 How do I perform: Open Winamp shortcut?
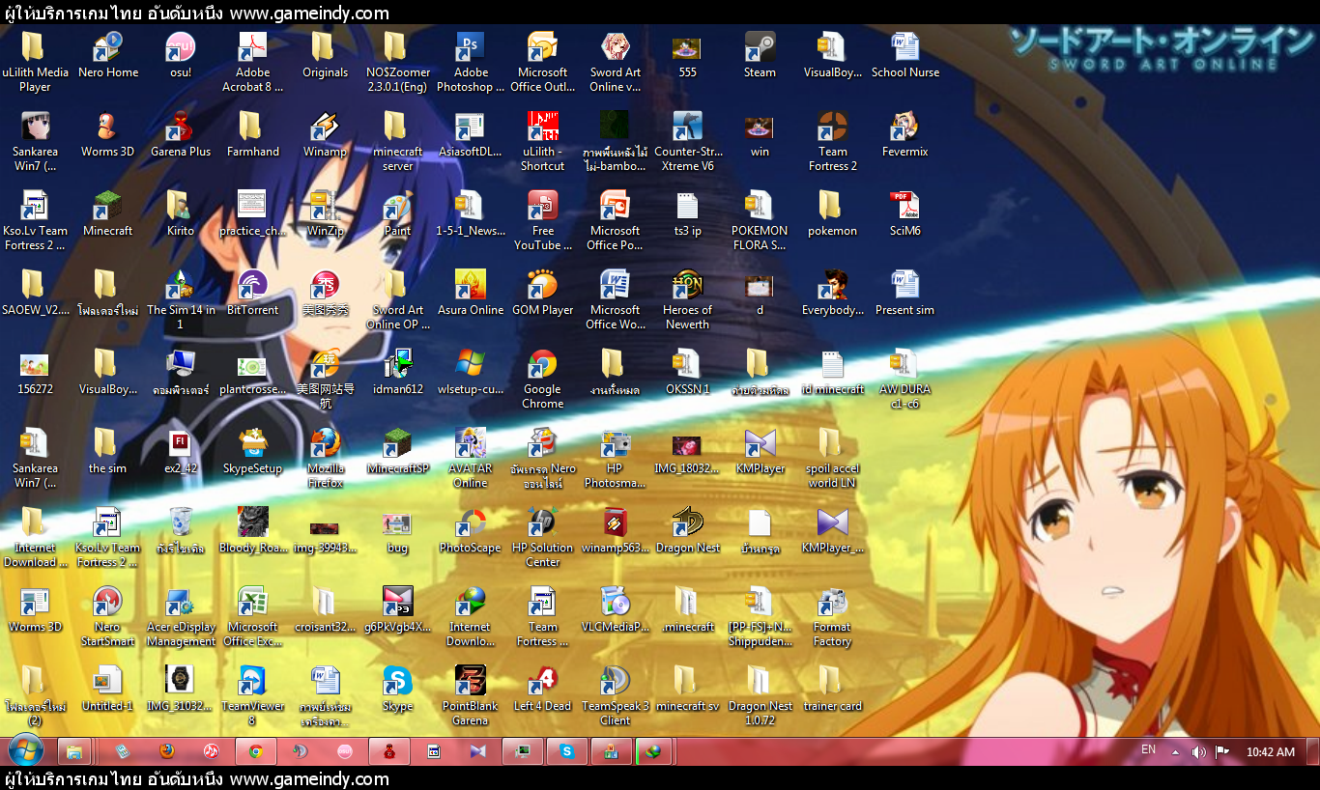tap(326, 134)
